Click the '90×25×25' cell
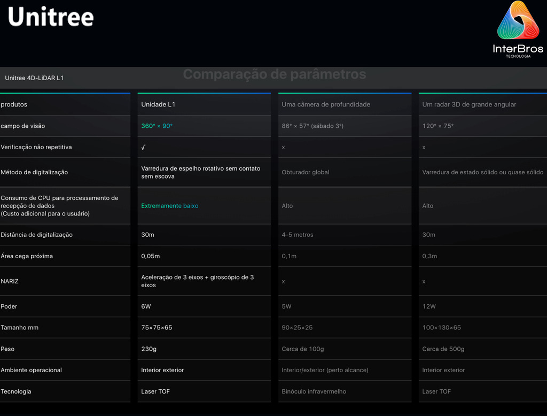 click(297, 328)
